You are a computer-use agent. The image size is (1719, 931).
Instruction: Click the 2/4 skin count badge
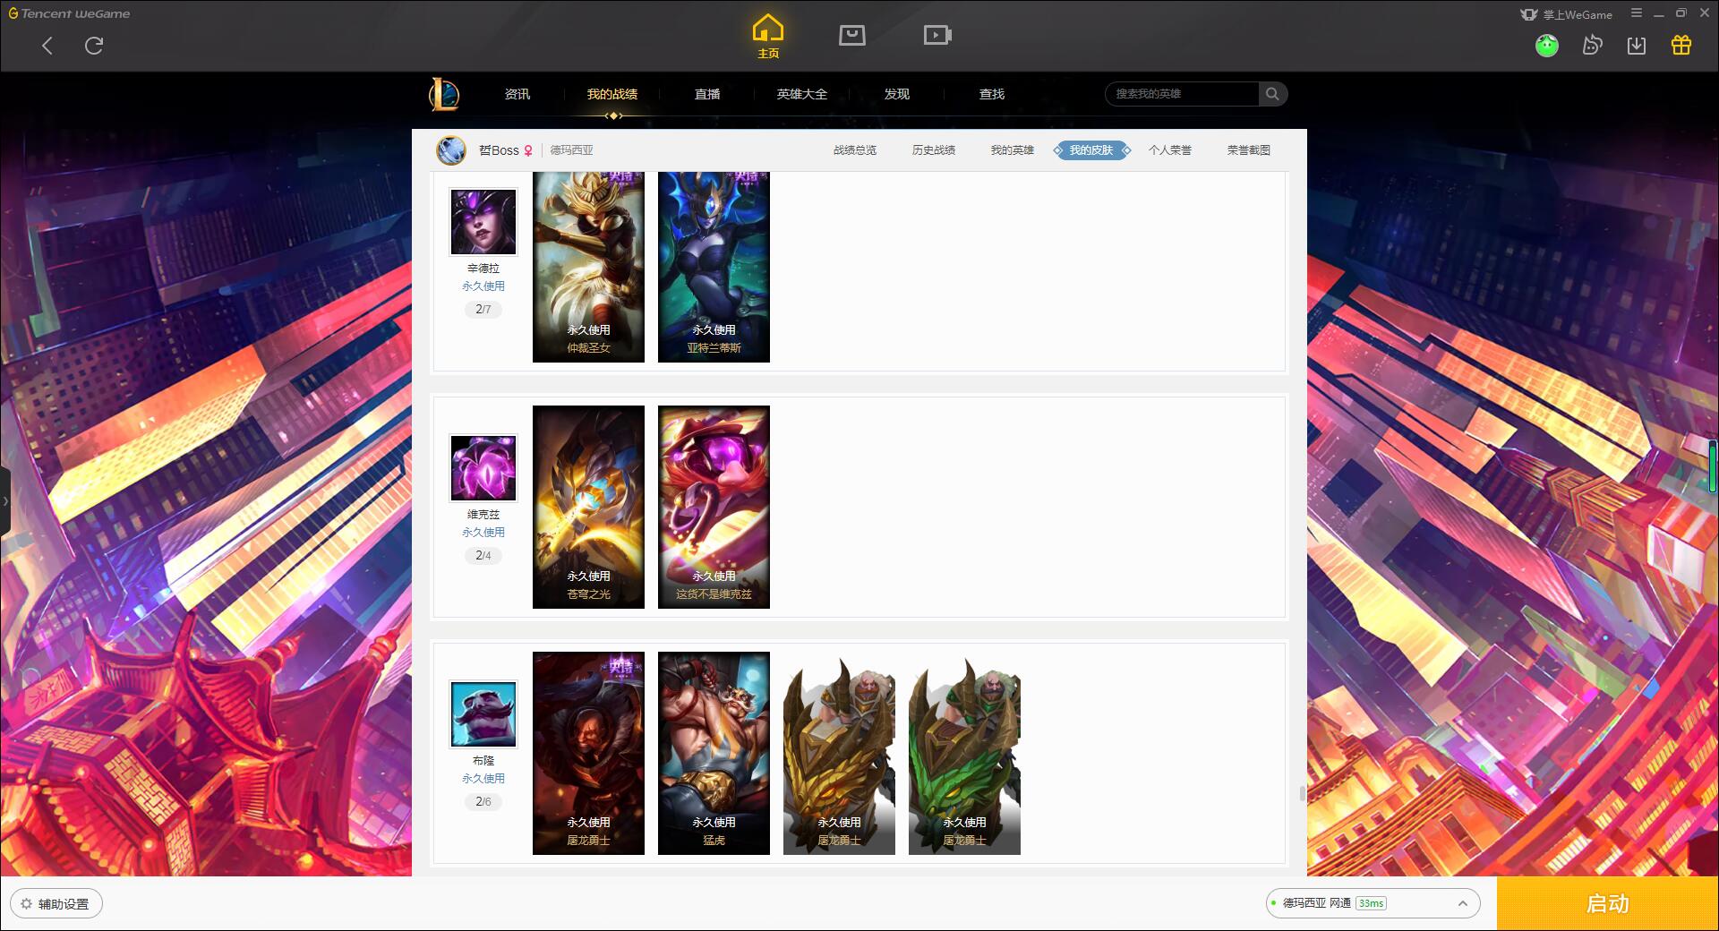coord(483,555)
